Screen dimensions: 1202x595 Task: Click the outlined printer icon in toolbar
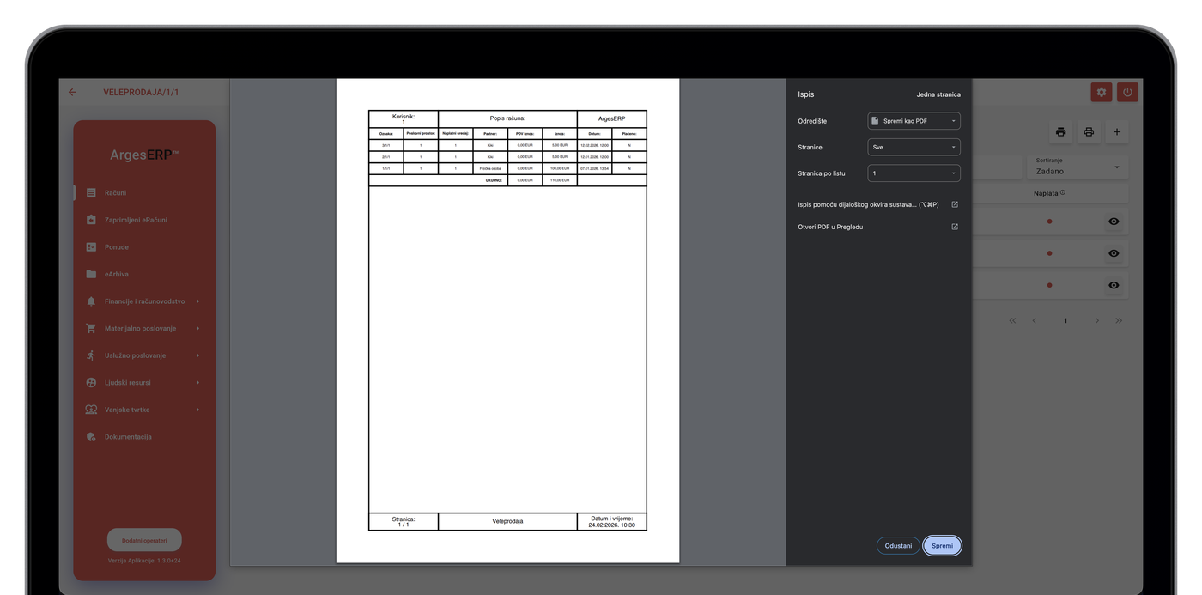1089,131
